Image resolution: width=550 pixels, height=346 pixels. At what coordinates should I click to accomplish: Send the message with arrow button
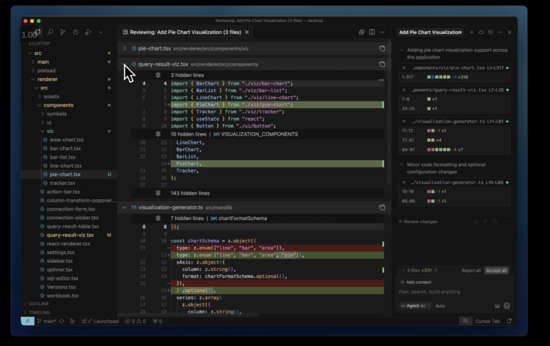click(507, 306)
